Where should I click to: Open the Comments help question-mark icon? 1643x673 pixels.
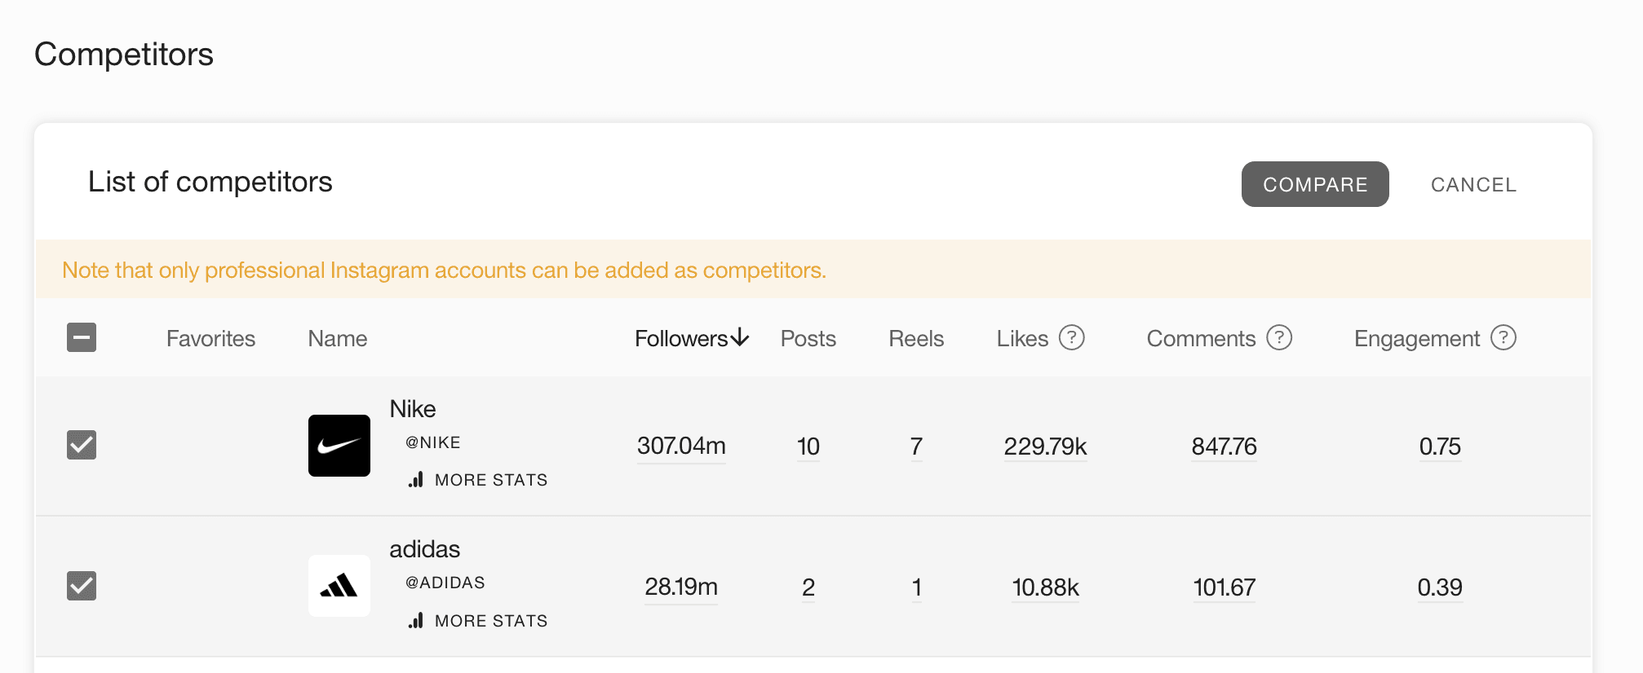coord(1279,337)
